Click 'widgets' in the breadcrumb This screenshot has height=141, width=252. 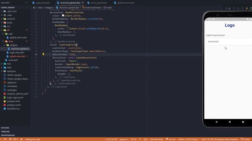tap(49, 7)
